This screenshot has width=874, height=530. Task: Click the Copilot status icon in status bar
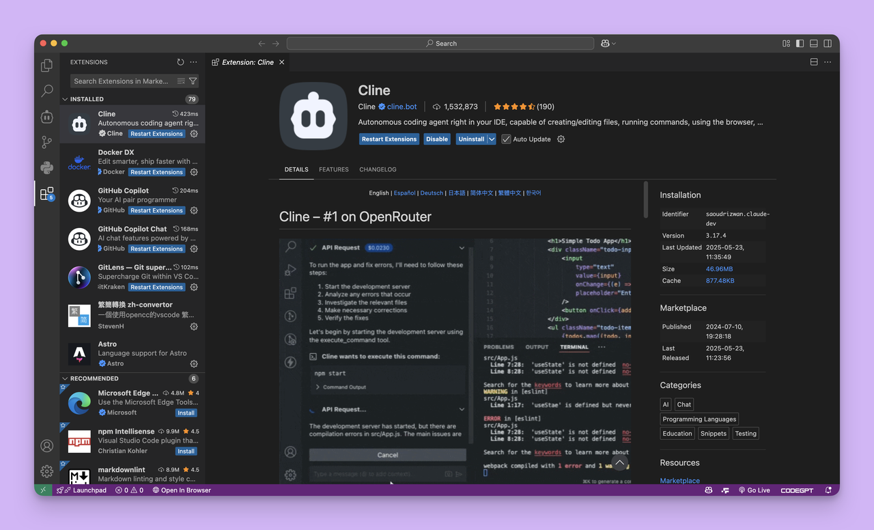point(709,490)
